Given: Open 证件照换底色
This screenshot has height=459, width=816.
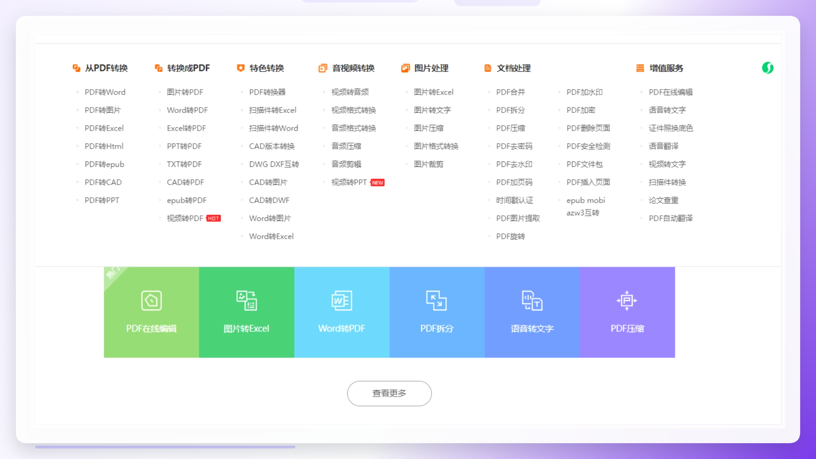Looking at the screenshot, I should tap(671, 128).
